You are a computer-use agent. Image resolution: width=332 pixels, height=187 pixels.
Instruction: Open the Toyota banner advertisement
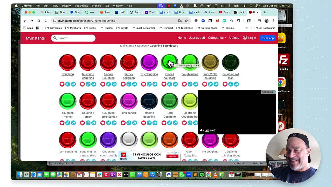tap(149, 156)
